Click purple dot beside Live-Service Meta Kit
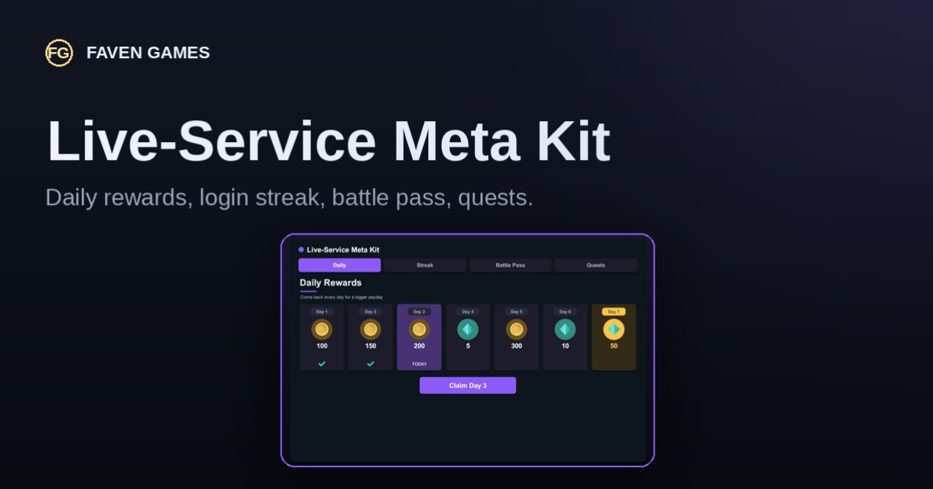 click(301, 250)
